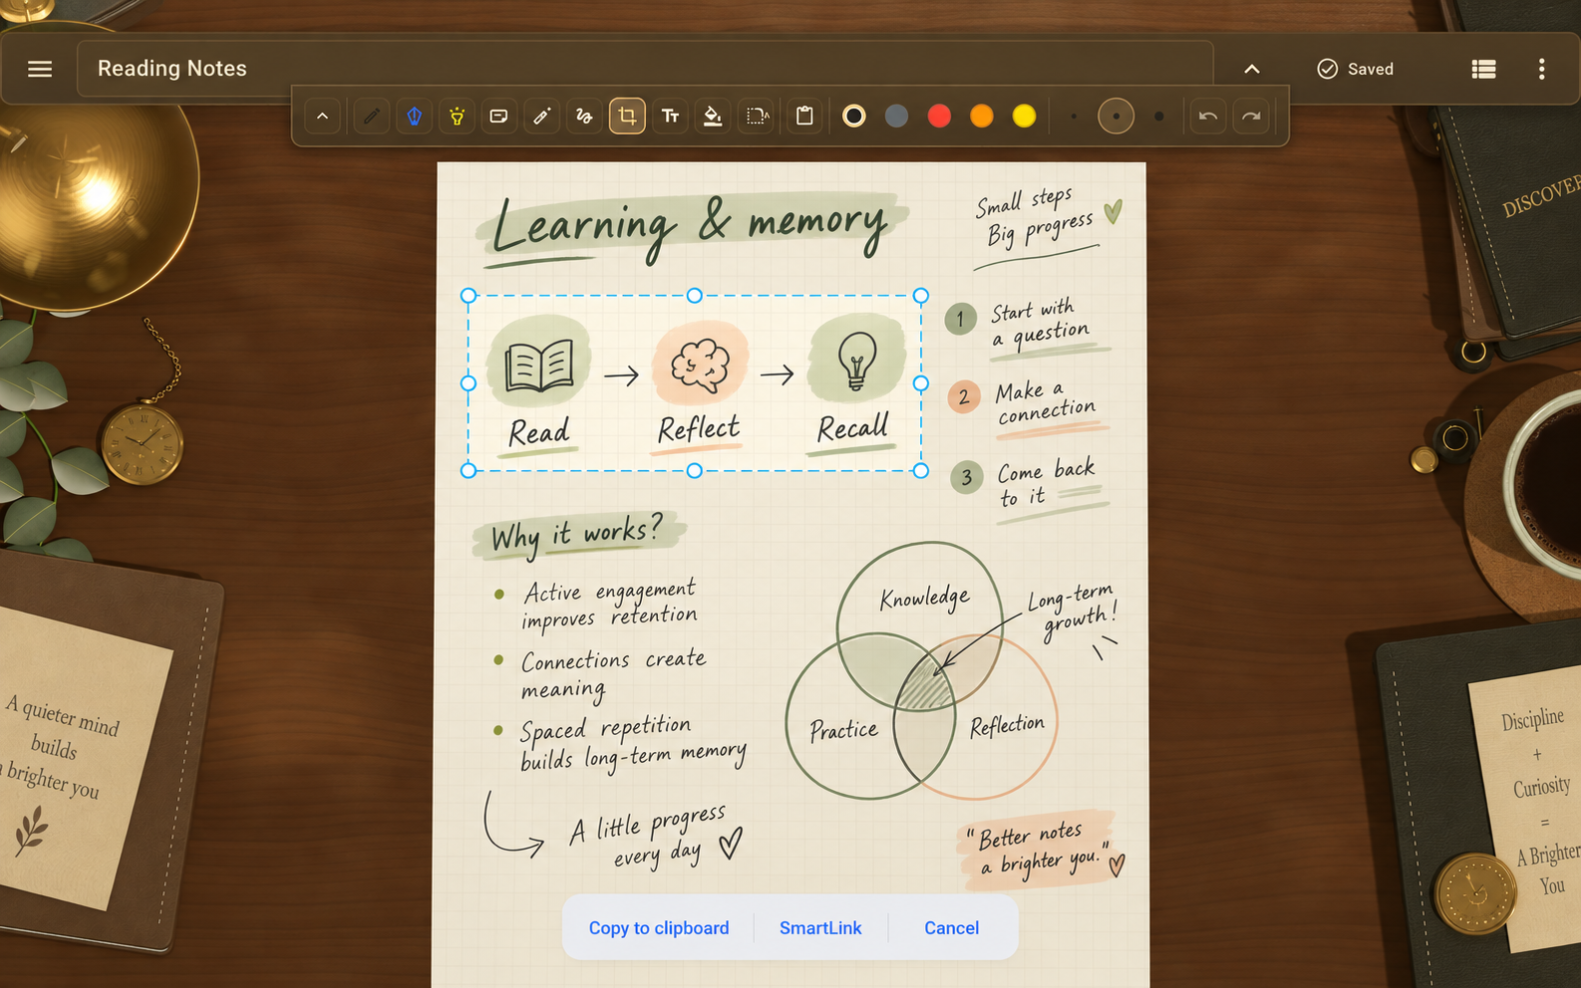Click the Saved status indicator
The image size is (1581, 988).
pos(1356,69)
